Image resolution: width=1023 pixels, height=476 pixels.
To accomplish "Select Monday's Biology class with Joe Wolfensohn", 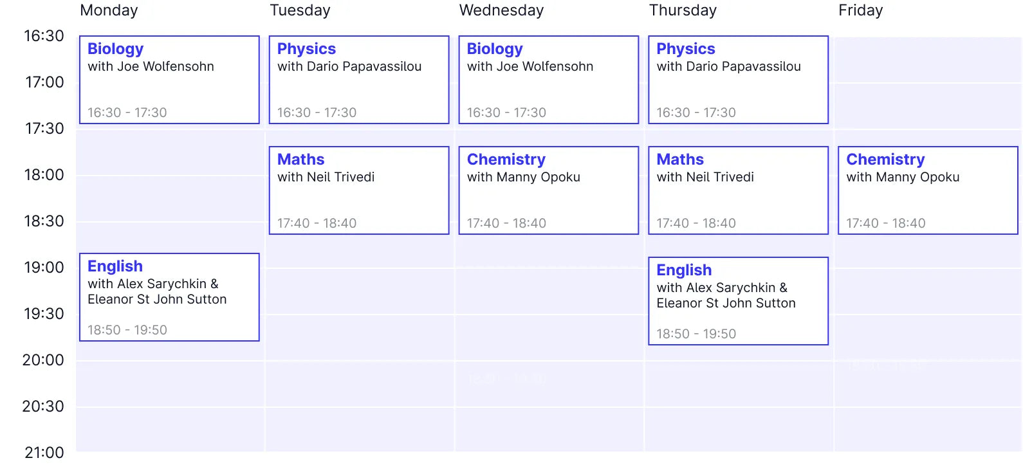I will [169, 79].
